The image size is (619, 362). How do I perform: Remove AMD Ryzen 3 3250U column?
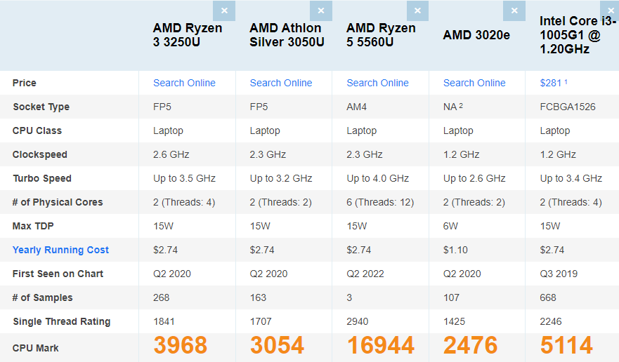pyautogui.click(x=224, y=11)
